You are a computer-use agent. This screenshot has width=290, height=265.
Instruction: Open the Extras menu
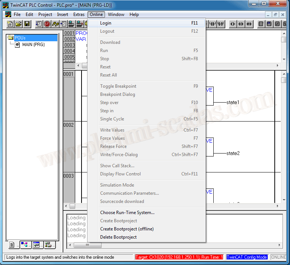79,14
